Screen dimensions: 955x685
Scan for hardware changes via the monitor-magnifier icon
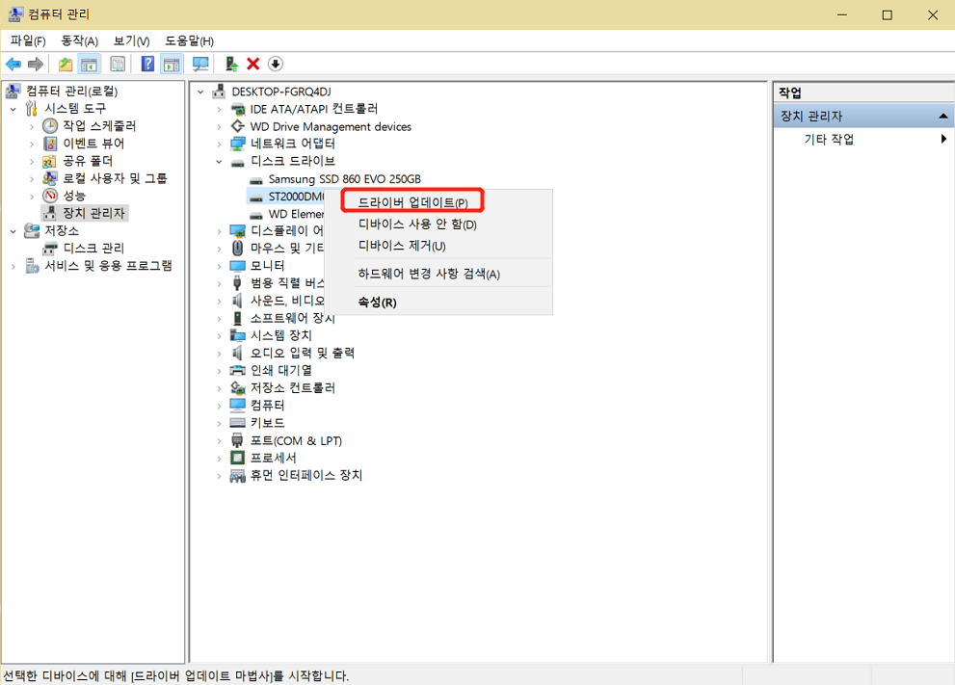[x=199, y=64]
